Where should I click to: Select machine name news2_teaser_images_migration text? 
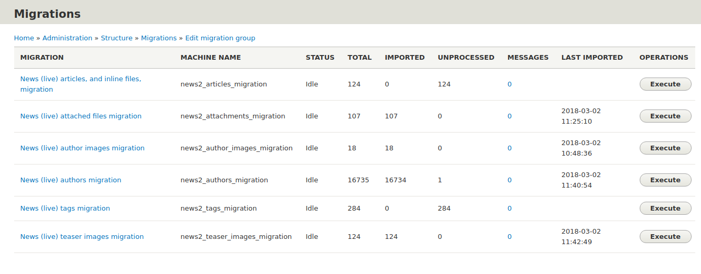(x=236, y=237)
